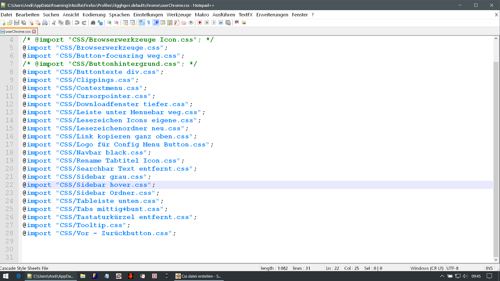Open the Windows Start button

tap(6, 276)
